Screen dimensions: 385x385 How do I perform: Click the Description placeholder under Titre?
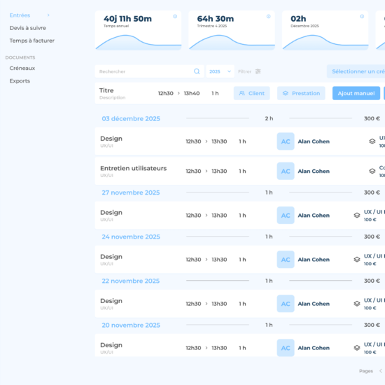click(113, 98)
